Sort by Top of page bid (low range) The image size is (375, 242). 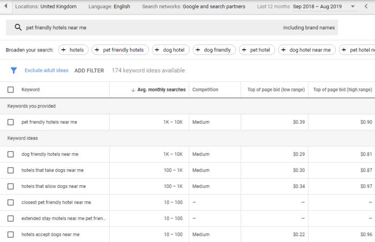tap(274, 90)
